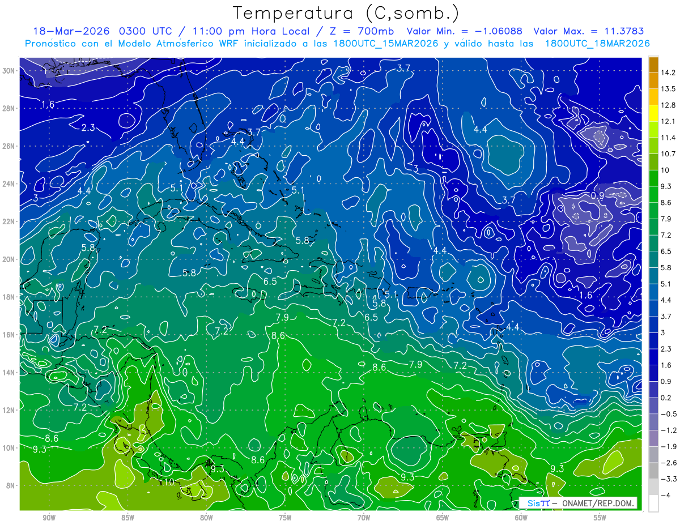Click the '65W' longitude axis label

tap(443, 518)
